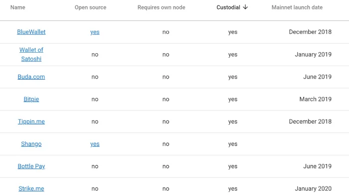Viewport: 349px width, 196px height.
Task: Visit the Strike.me link
Action: [x=31, y=189]
